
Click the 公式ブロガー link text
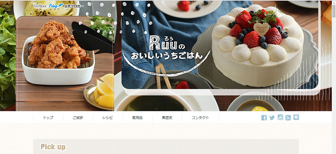[74, 6]
